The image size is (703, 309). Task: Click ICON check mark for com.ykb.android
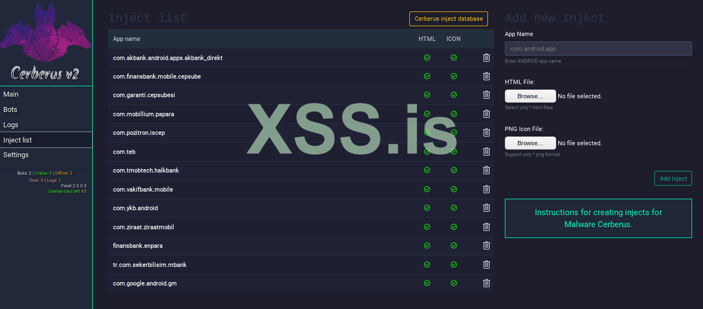[454, 208]
